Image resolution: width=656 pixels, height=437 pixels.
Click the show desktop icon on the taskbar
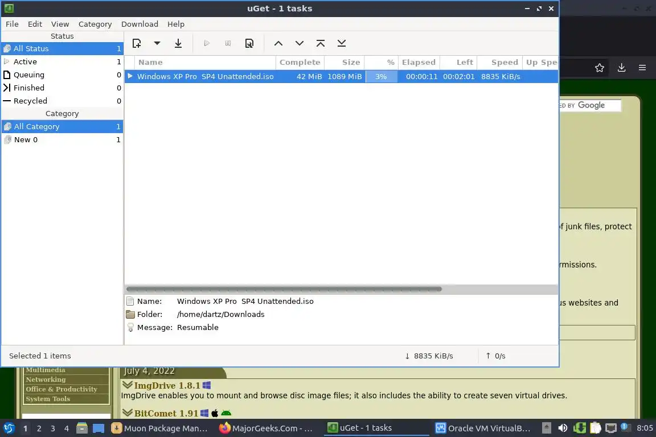[x=99, y=428]
